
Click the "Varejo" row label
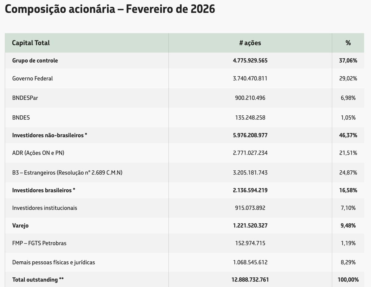click(x=20, y=225)
